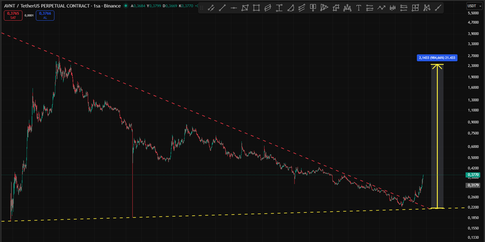485x242 pixels.
Task: Click the green 0,3770 current price label
Action: pos(472,175)
